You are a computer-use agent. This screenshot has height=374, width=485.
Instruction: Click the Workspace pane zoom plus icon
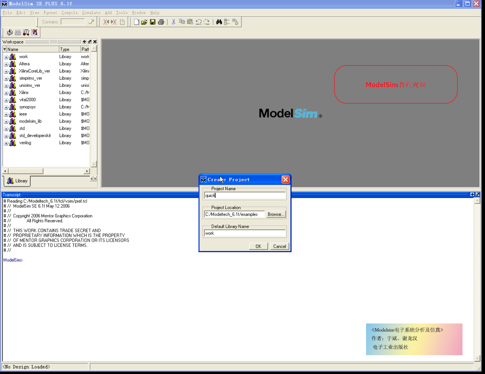tap(84, 41)
